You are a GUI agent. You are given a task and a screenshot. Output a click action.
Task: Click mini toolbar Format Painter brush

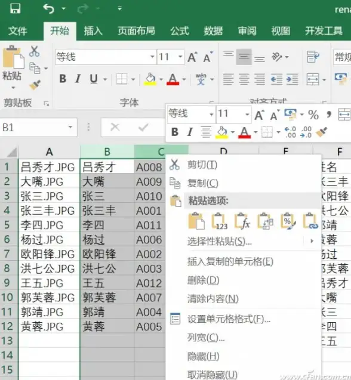[322, 132]
